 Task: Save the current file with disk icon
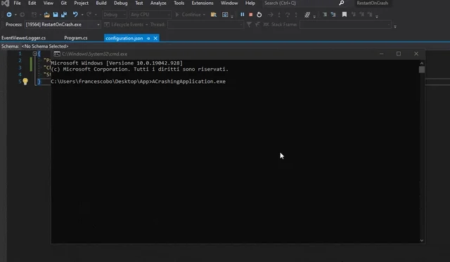pos(56,15)
